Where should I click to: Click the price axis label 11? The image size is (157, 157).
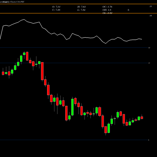coord(149,63)
